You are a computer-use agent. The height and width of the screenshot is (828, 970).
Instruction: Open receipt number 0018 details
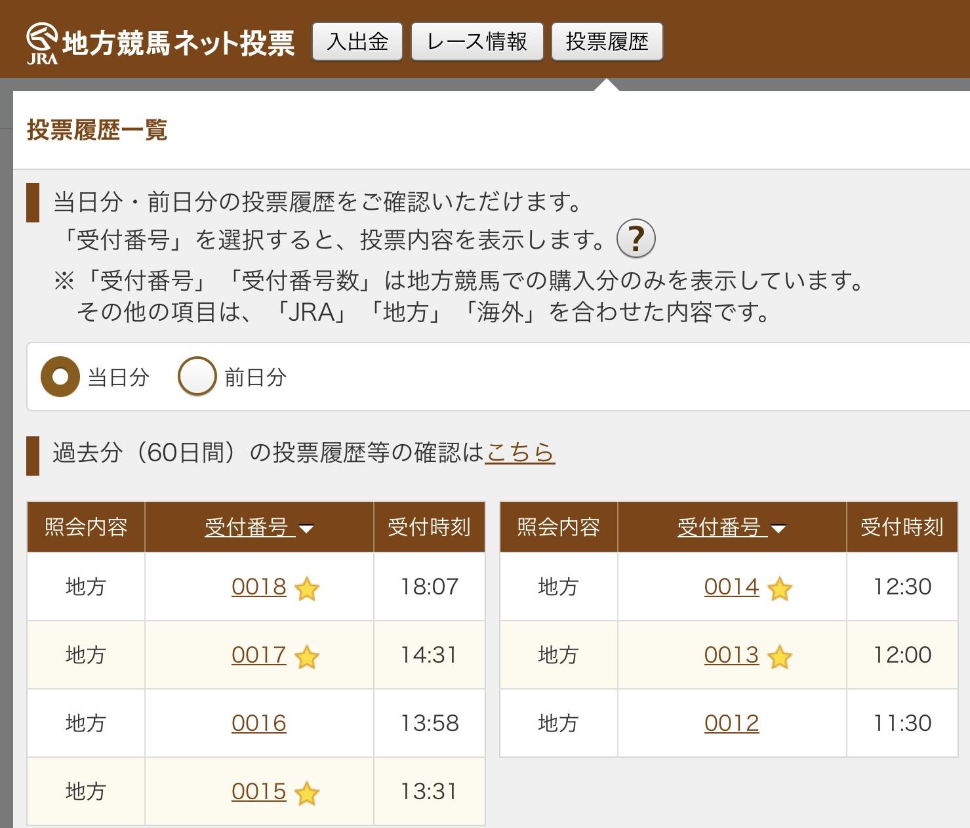[259, 587]
